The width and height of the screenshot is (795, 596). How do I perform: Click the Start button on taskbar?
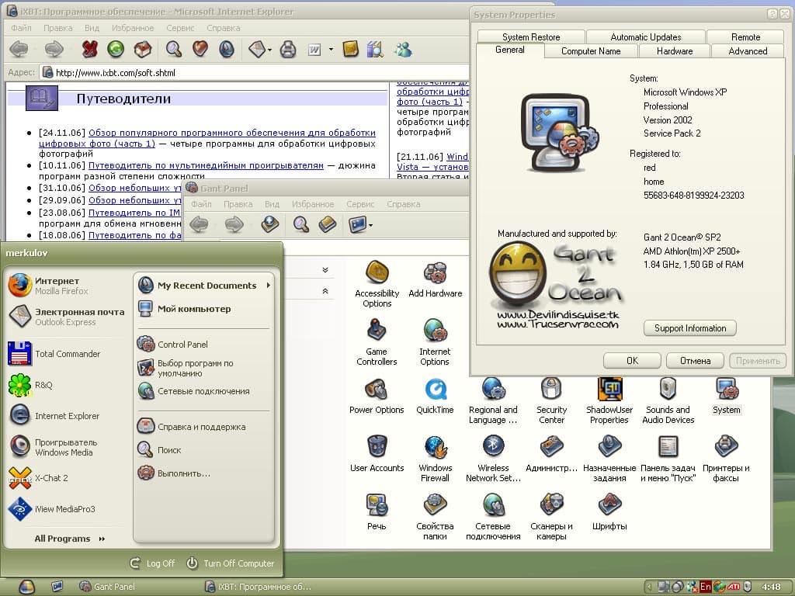(x=27, y=587)
